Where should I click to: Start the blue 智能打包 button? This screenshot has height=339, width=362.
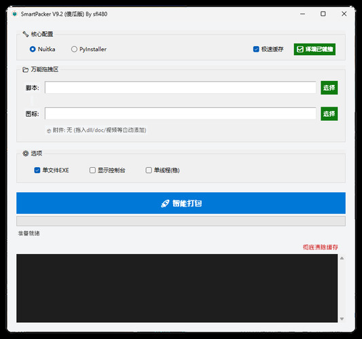pos(181,203)
